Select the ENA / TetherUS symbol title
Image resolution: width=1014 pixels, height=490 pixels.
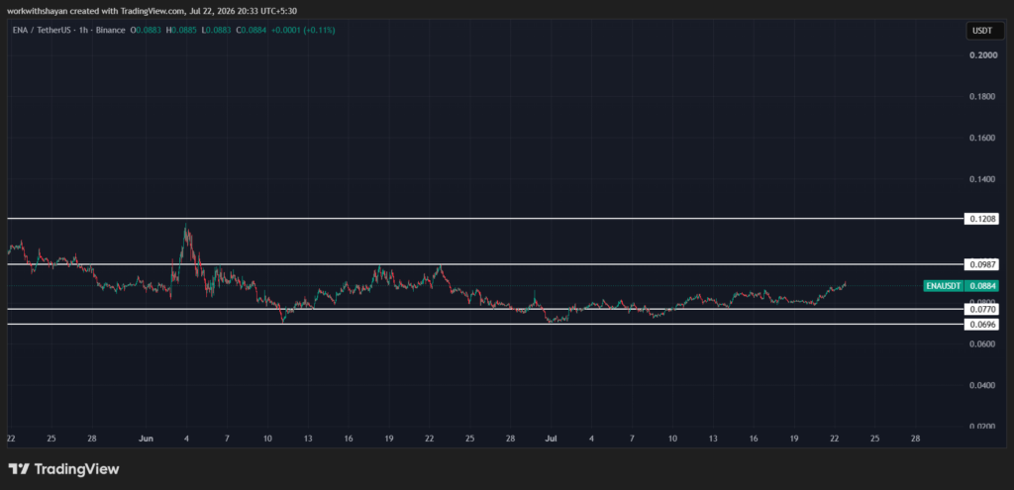(x=42, y=30)
